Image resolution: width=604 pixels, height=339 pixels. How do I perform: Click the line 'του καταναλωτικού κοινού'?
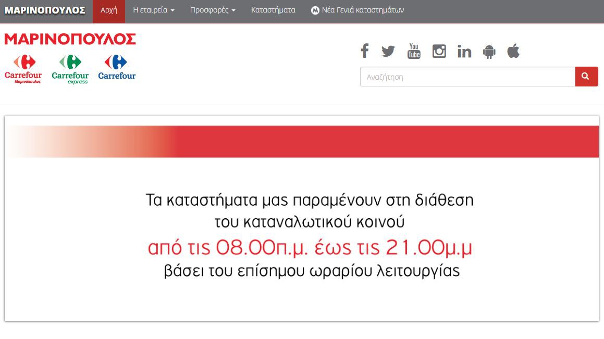click(x=310, y=222)
